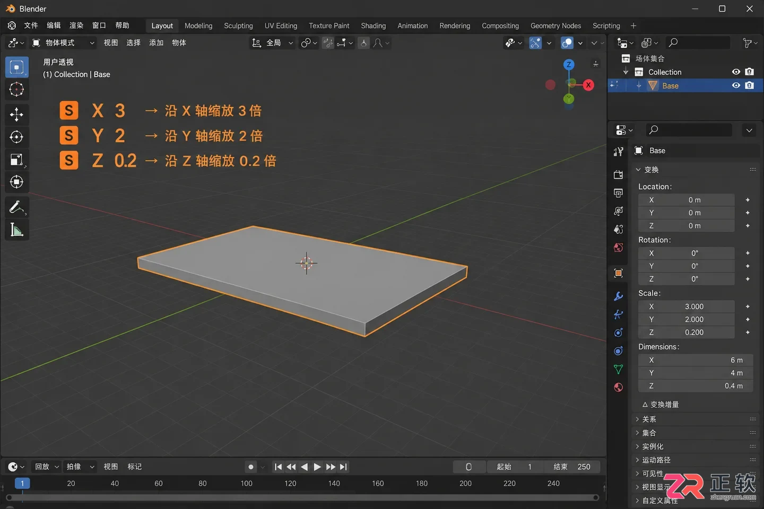Toggle snapping magnet in header
The image size is (764, 509).
(x=328, y=43)
